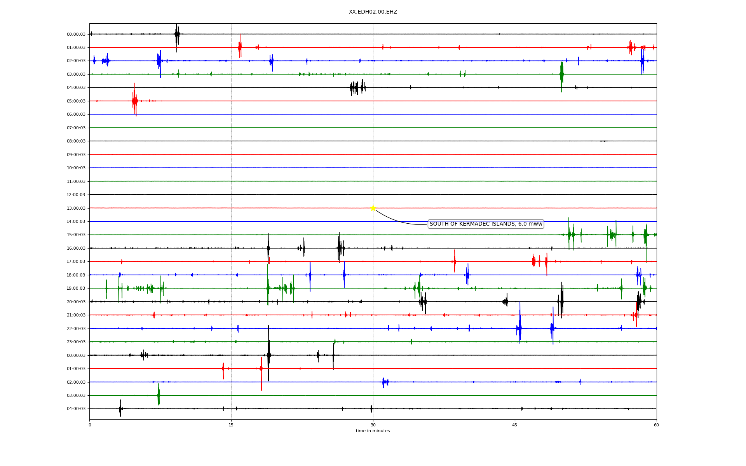Click the 23:00:03 time label
The height and width of the screenshot is (466, 746).
[x=76, y=342]
